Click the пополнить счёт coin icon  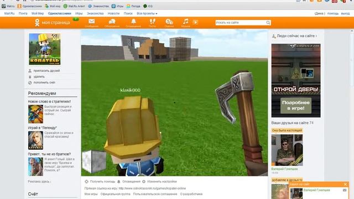click(x=30, y=82)
